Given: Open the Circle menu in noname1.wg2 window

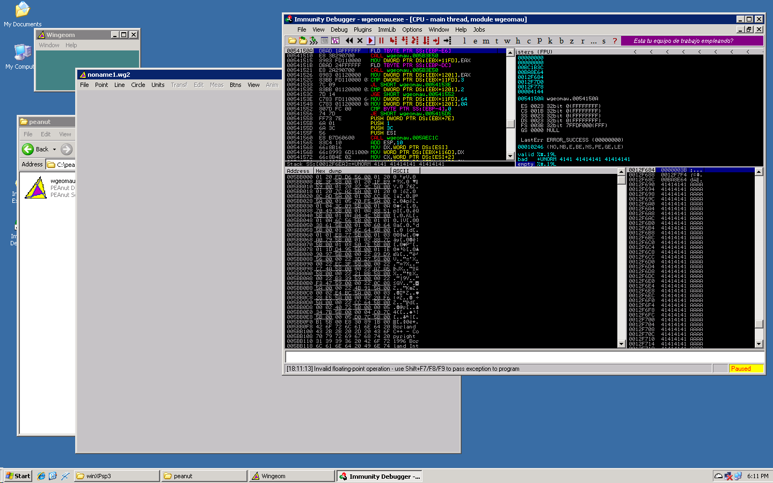Looking at the screenshot, I should (x=138, y=85).
